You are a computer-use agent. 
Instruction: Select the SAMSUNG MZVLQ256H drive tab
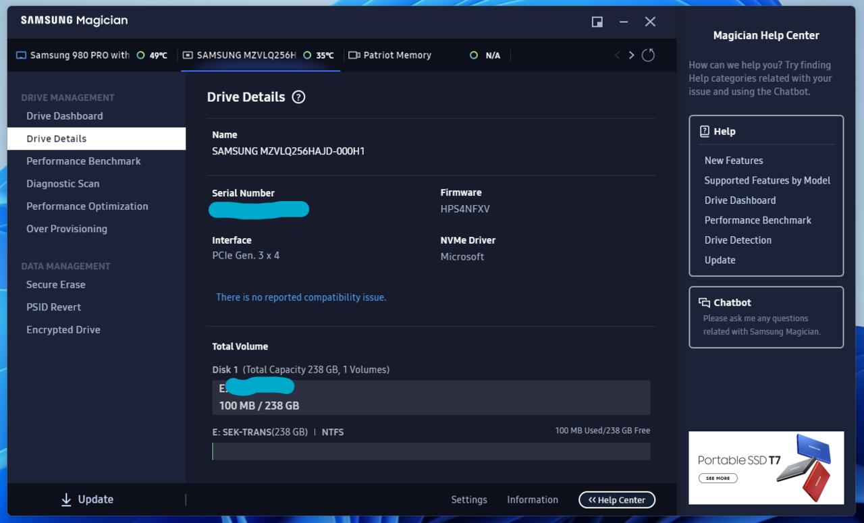tap(261, 55)
